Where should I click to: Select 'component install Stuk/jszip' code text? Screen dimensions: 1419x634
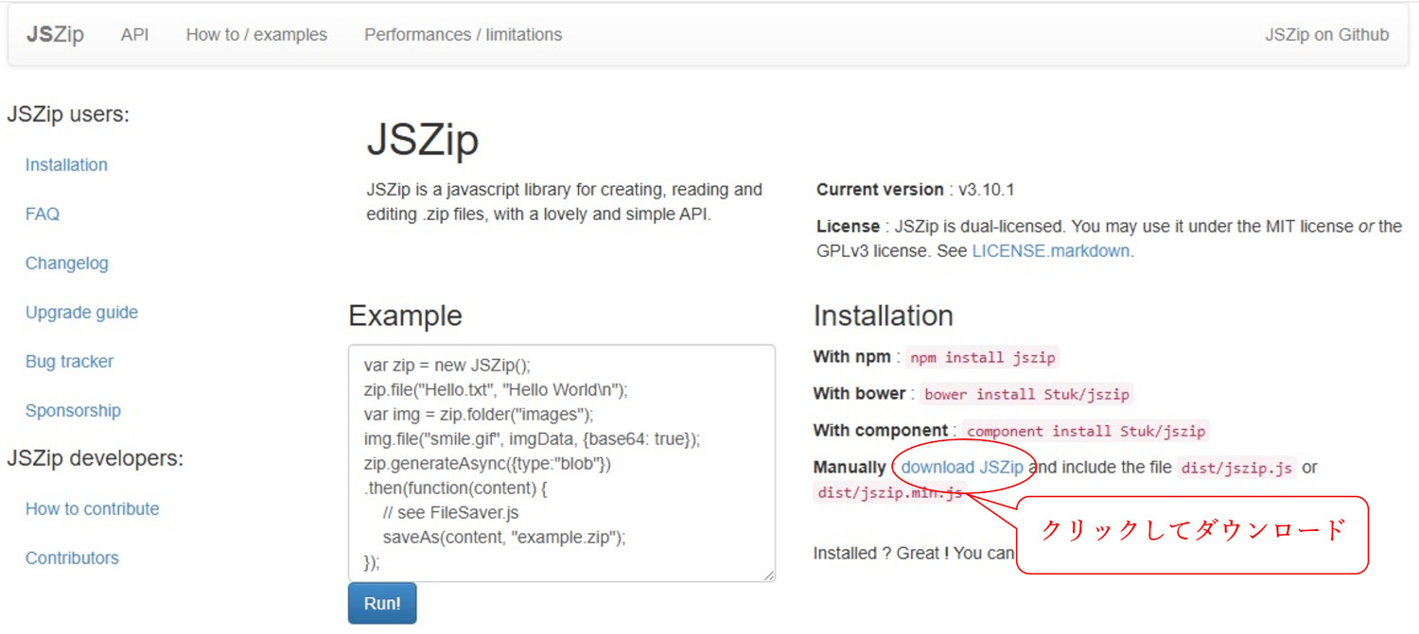1086,432
